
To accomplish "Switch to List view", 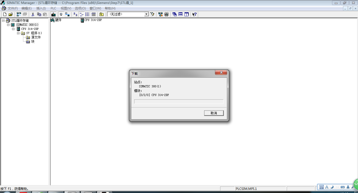I will click(x=88, y=14).
